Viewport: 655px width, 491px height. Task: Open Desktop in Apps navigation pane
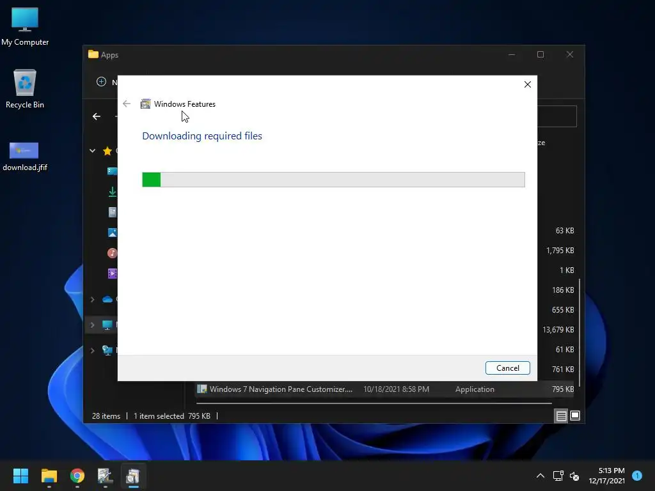(x=113, y=171)
